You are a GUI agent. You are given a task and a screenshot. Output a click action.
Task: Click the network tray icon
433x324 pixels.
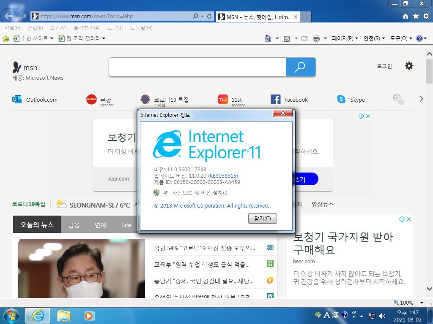point(372,316)
